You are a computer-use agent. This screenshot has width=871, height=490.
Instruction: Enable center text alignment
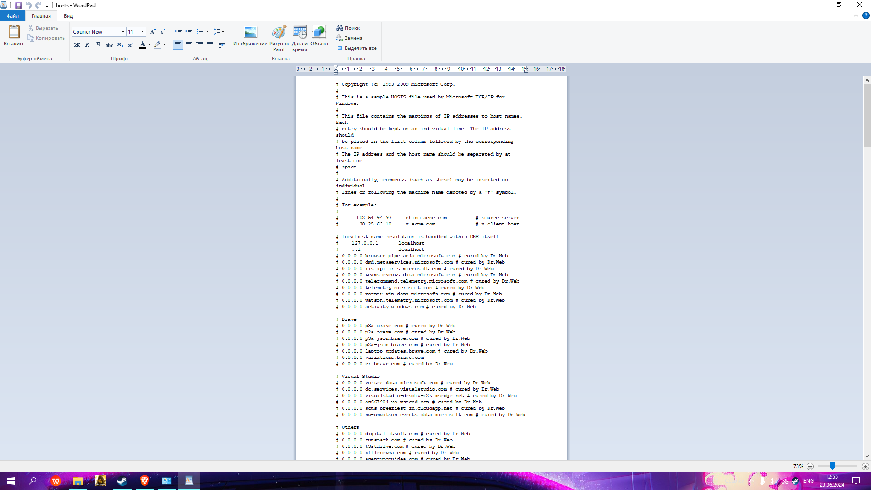click(189, 45)
